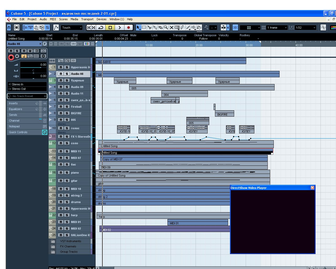Toggle Monitor speaker button in Inspector
Screen dimensions: 336x269
[x=17, y=56]
